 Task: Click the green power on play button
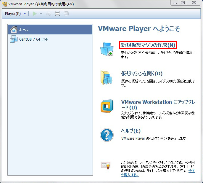click(x=35, y=14)
